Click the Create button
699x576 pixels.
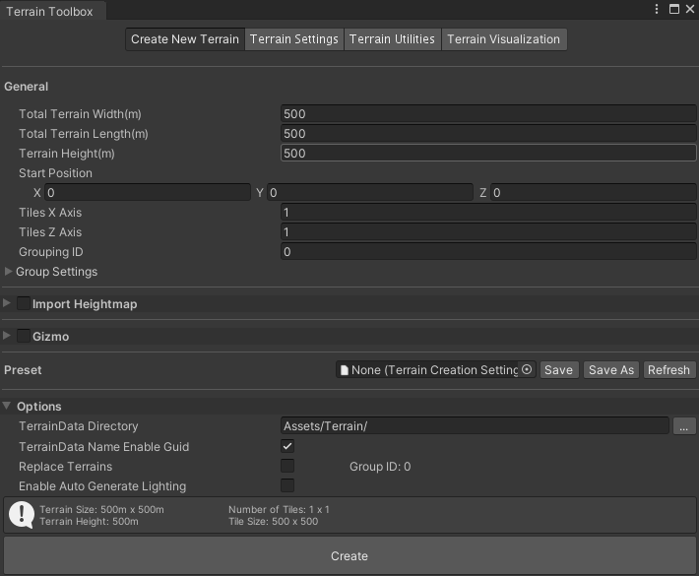pyautogui.click(x=349, y=556)
